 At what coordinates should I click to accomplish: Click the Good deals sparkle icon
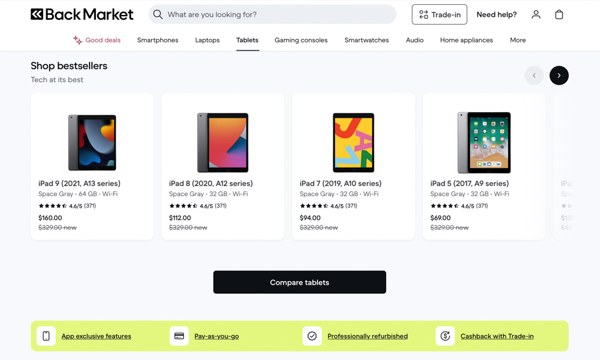click(x=77, y=40)
